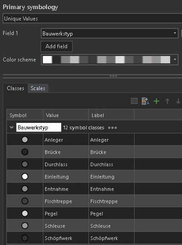Image resolution: width=182 pixels, height=245 pixels.
Task: Switch to the Scales tab
Action: click(38, 88)
